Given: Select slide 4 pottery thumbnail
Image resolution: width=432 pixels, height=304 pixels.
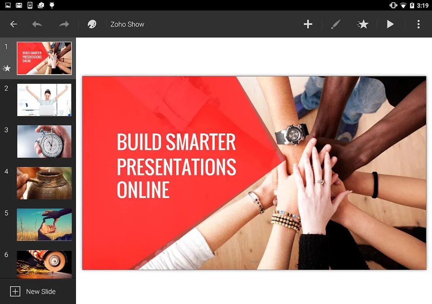Looking at the screenshot, I should tap(44, 183).
